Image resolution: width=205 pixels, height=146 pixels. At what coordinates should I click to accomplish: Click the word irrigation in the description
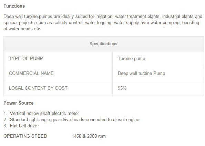(x=104, y=17)
